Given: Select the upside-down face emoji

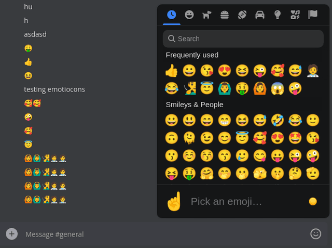Looking at the screenshot, I should [172, 138].
